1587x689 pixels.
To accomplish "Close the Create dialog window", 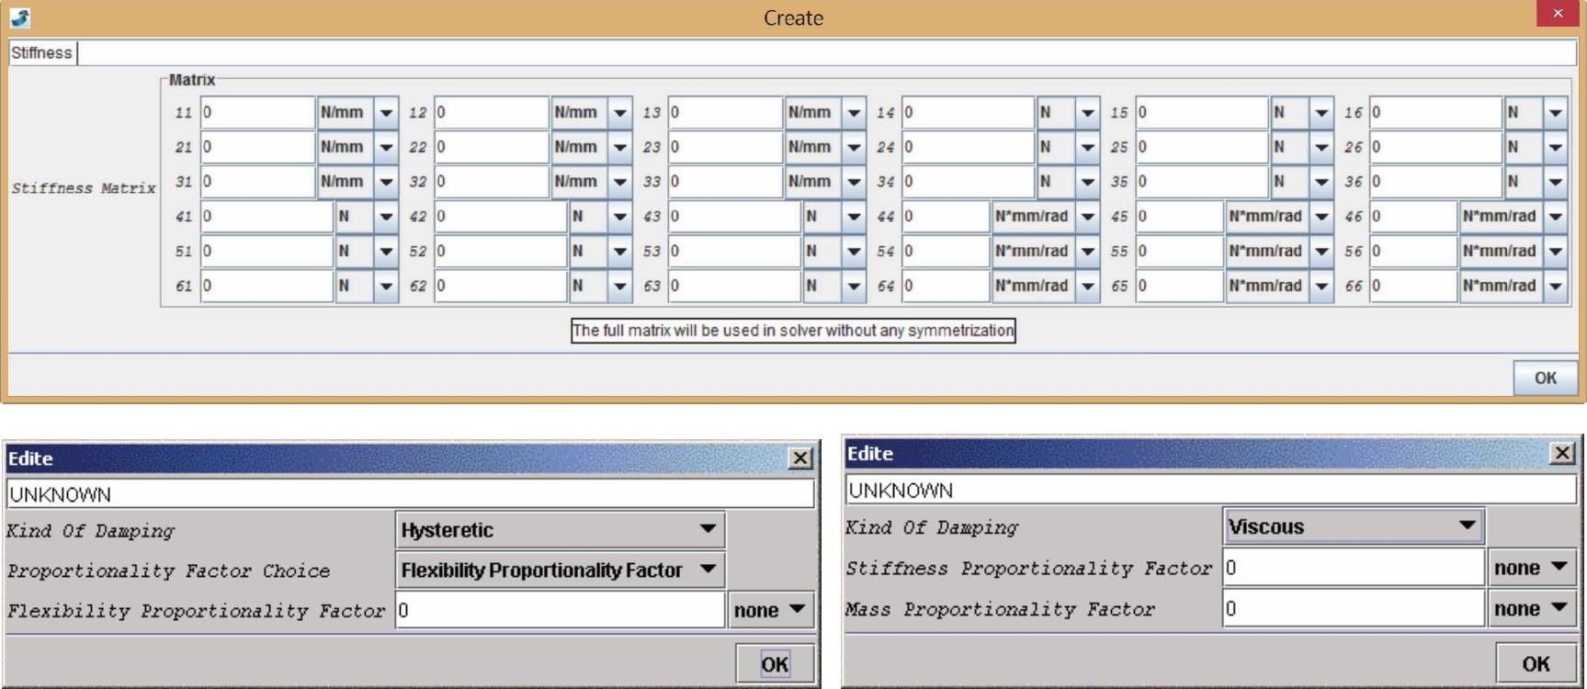I will tap(1557, 14).
